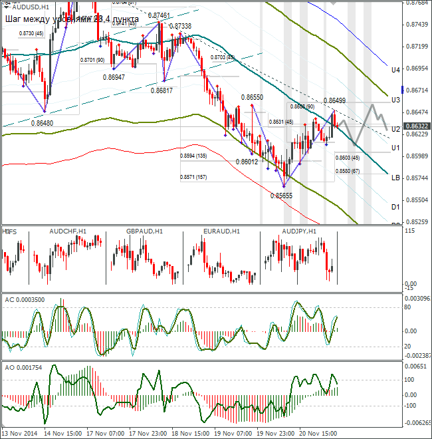
Task: Click the AUDUSD,H1 chart title
Action: click(31, 7)
